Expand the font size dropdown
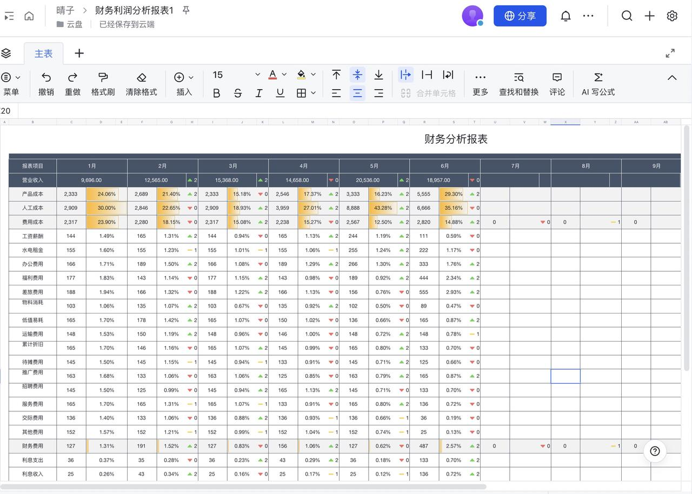 tap(257, 75)
